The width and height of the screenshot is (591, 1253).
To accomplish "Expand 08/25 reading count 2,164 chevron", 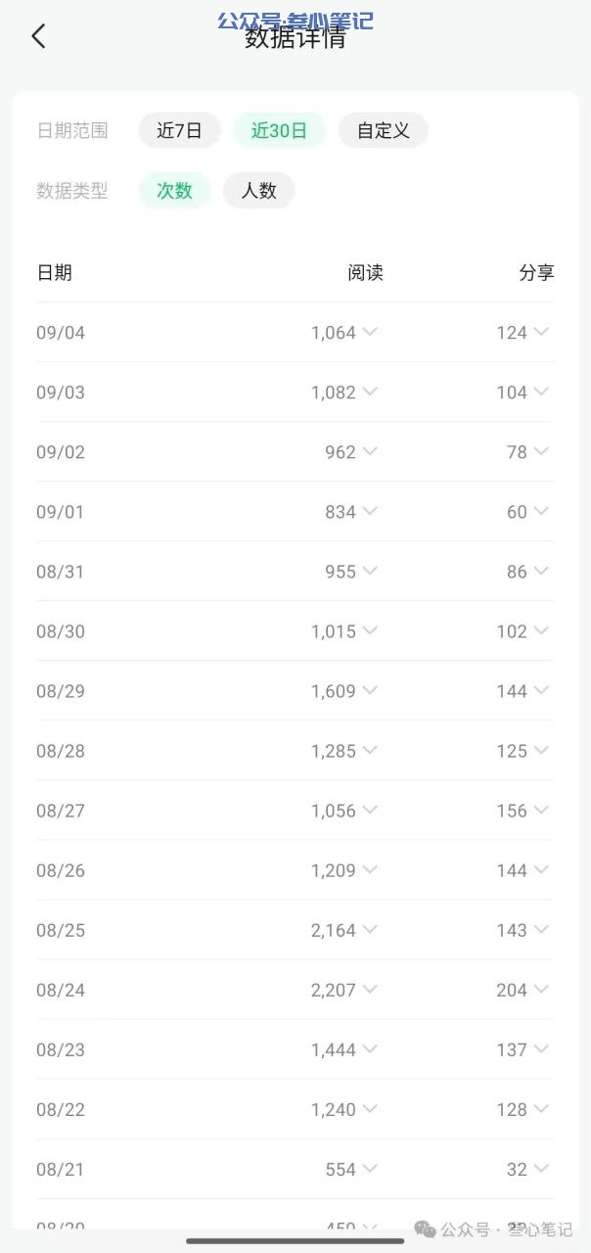I will 370,929.
